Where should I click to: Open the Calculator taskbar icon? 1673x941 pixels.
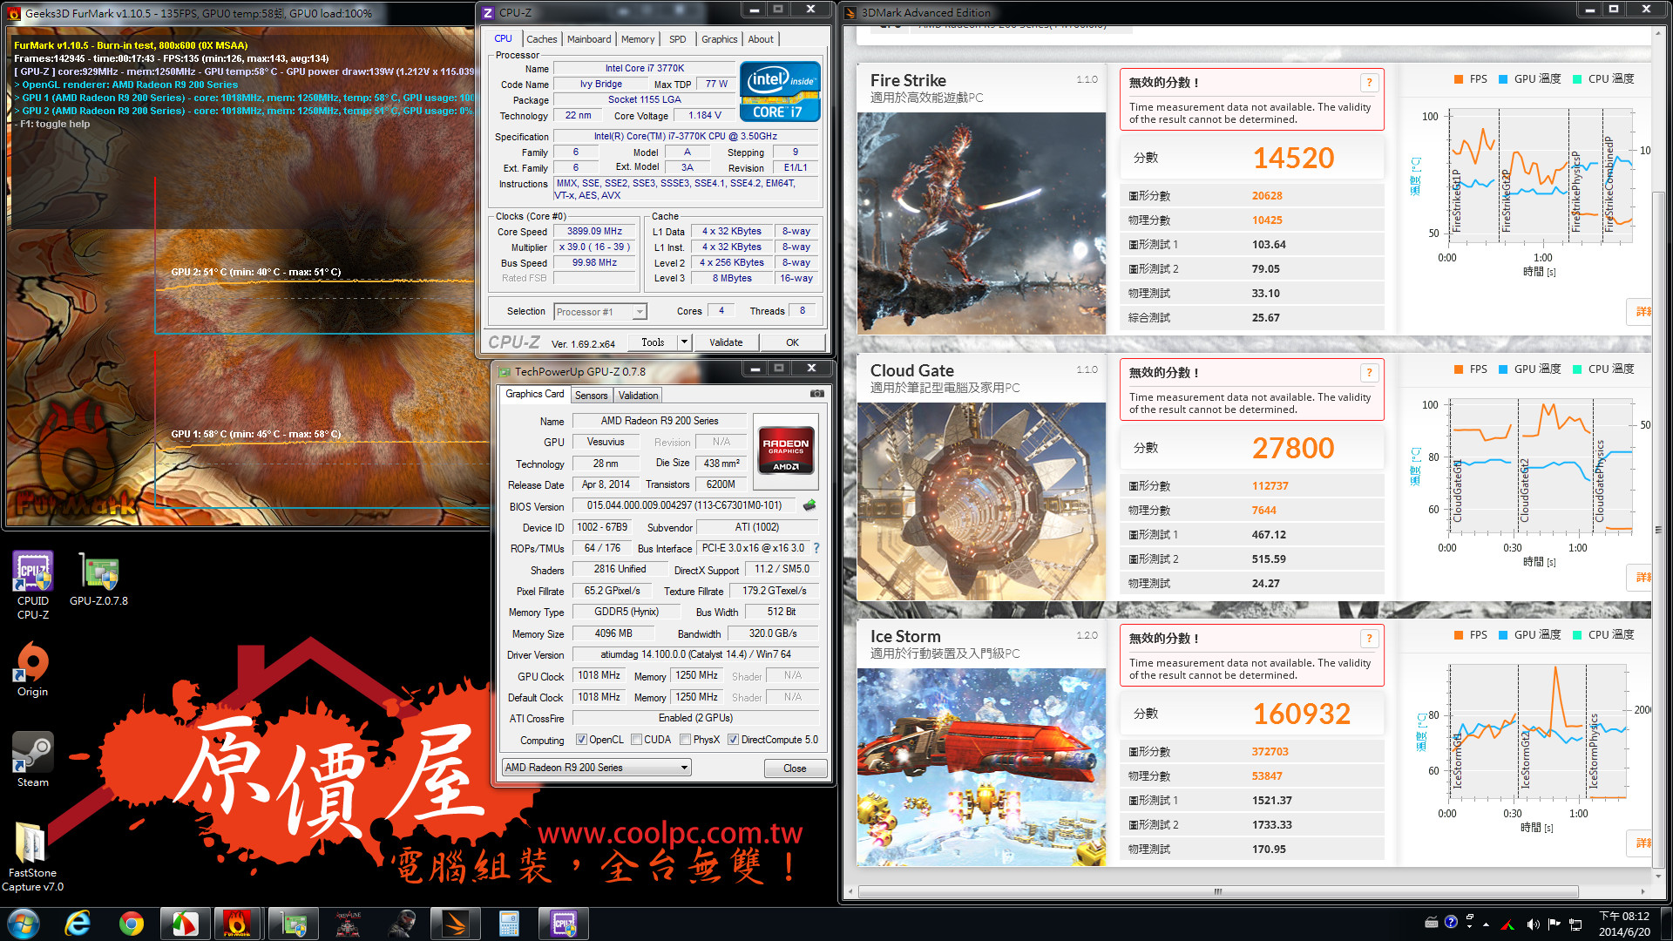(x=509, y=923)
